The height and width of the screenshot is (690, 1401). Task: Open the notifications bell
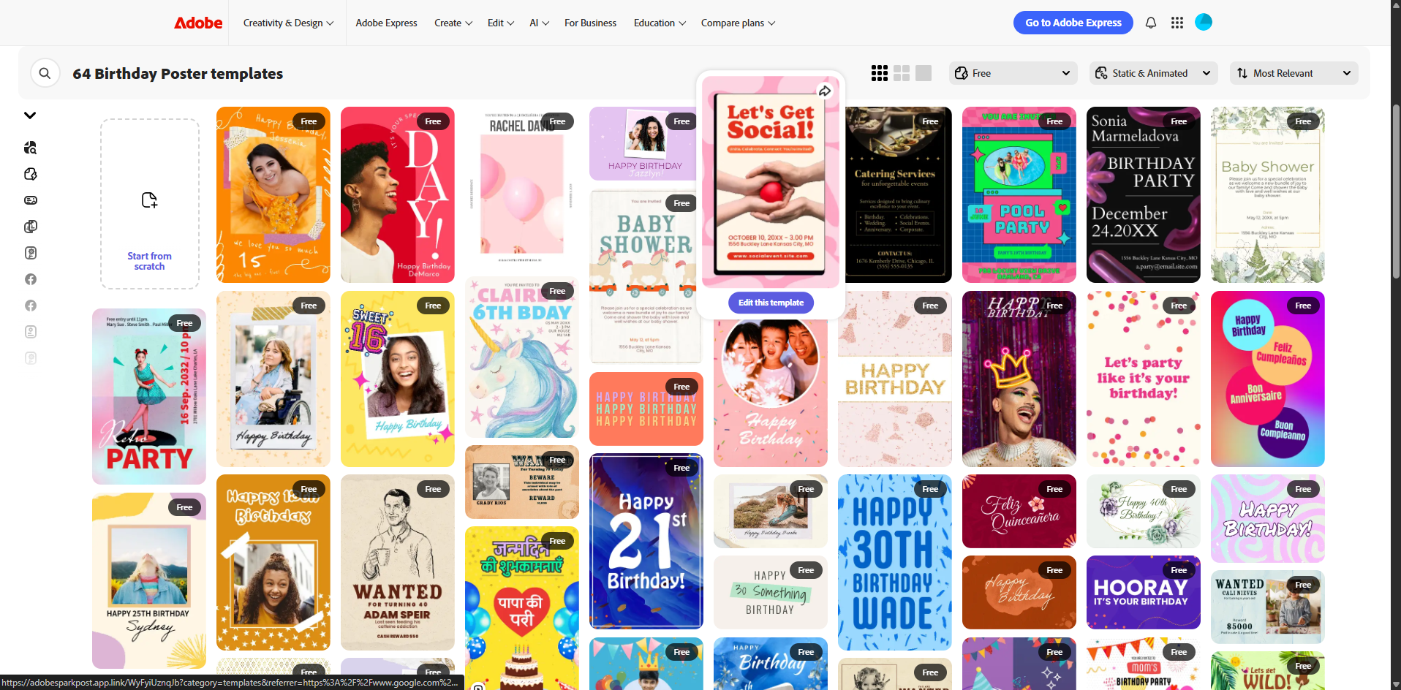1149,23
